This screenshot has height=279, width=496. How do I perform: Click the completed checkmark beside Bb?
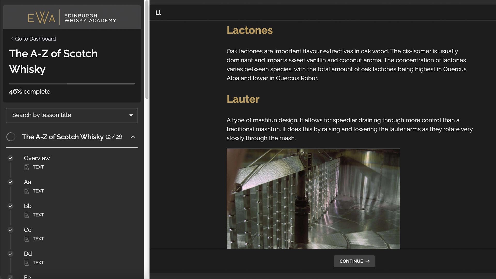(10, 206)
